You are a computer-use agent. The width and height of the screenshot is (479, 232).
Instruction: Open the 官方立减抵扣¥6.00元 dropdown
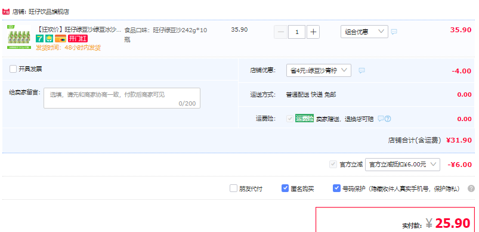[x=403, y=165]
